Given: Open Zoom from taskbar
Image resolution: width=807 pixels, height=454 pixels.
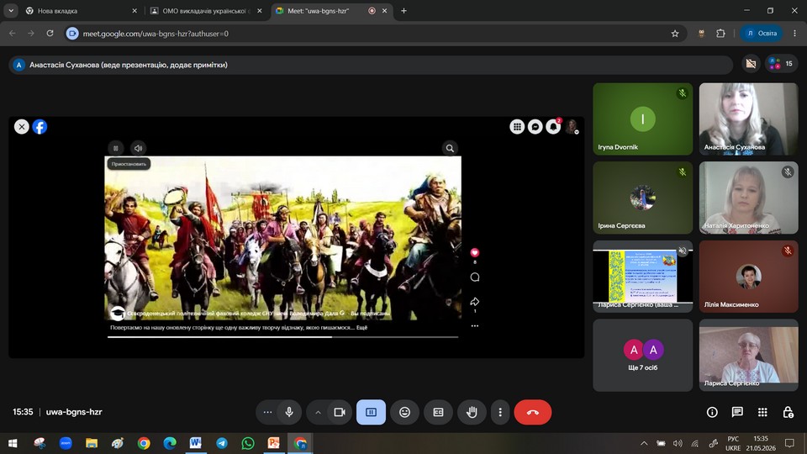Looking at the screenshot, I should coord(66,443).
